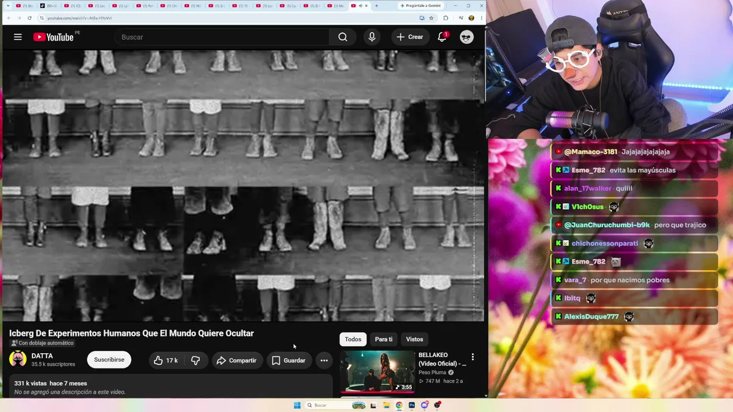This screenshot has width=733, height=412.
Task: Open the DATTA channel name link
Action: (x=42, y=356)
